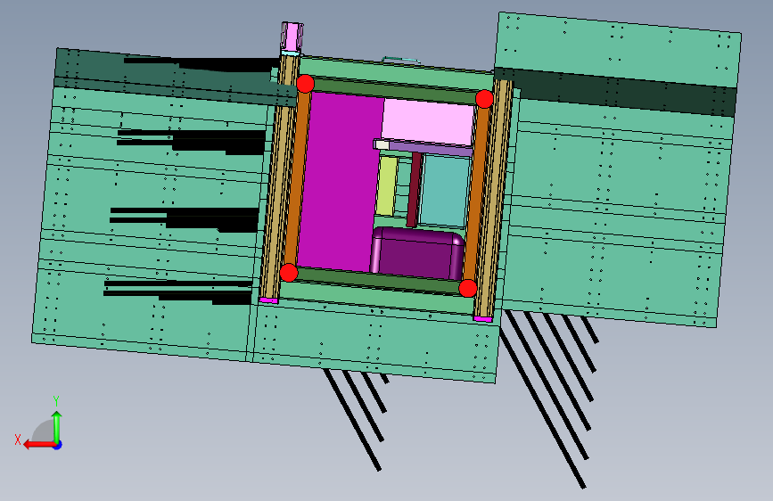Select the yellow-green block in the model
Viewport: 773px width, 501px height.
pyautogui.click(x=387, y=186)
